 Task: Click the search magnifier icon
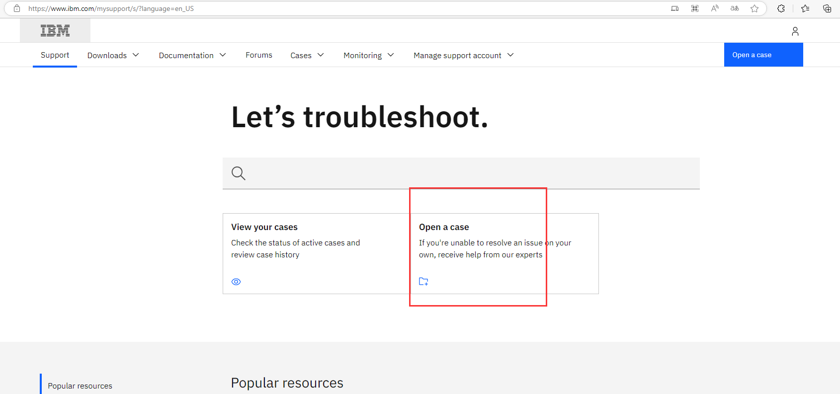click(239, 173)
